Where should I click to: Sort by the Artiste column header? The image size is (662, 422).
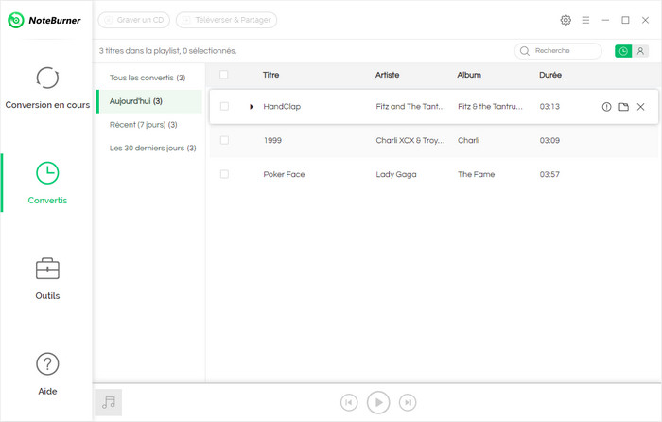pos(387,75)
